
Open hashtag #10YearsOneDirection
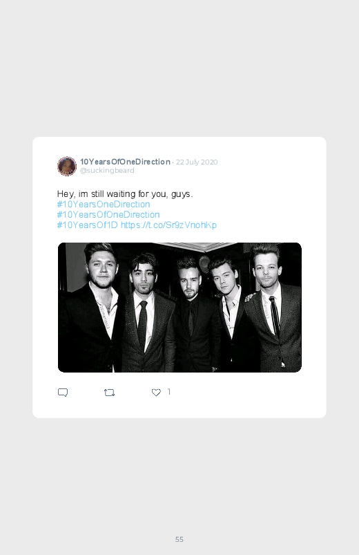[104, 204]
